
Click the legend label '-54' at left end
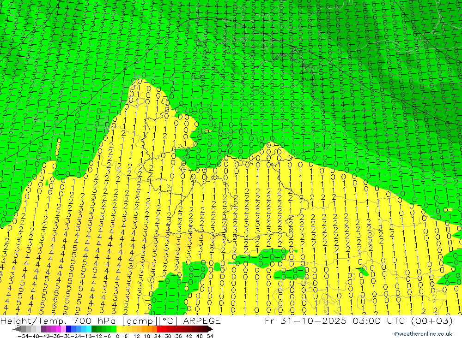[23, 336]
